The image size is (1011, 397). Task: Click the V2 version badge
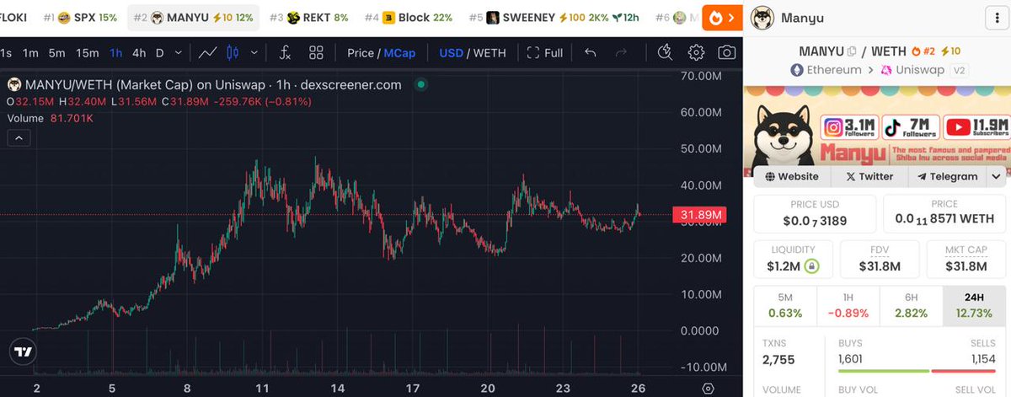960,70
